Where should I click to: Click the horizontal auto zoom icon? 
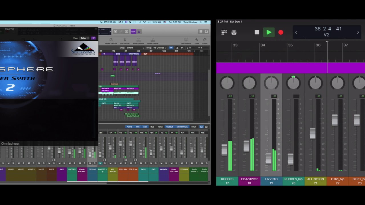click(182, 48)
